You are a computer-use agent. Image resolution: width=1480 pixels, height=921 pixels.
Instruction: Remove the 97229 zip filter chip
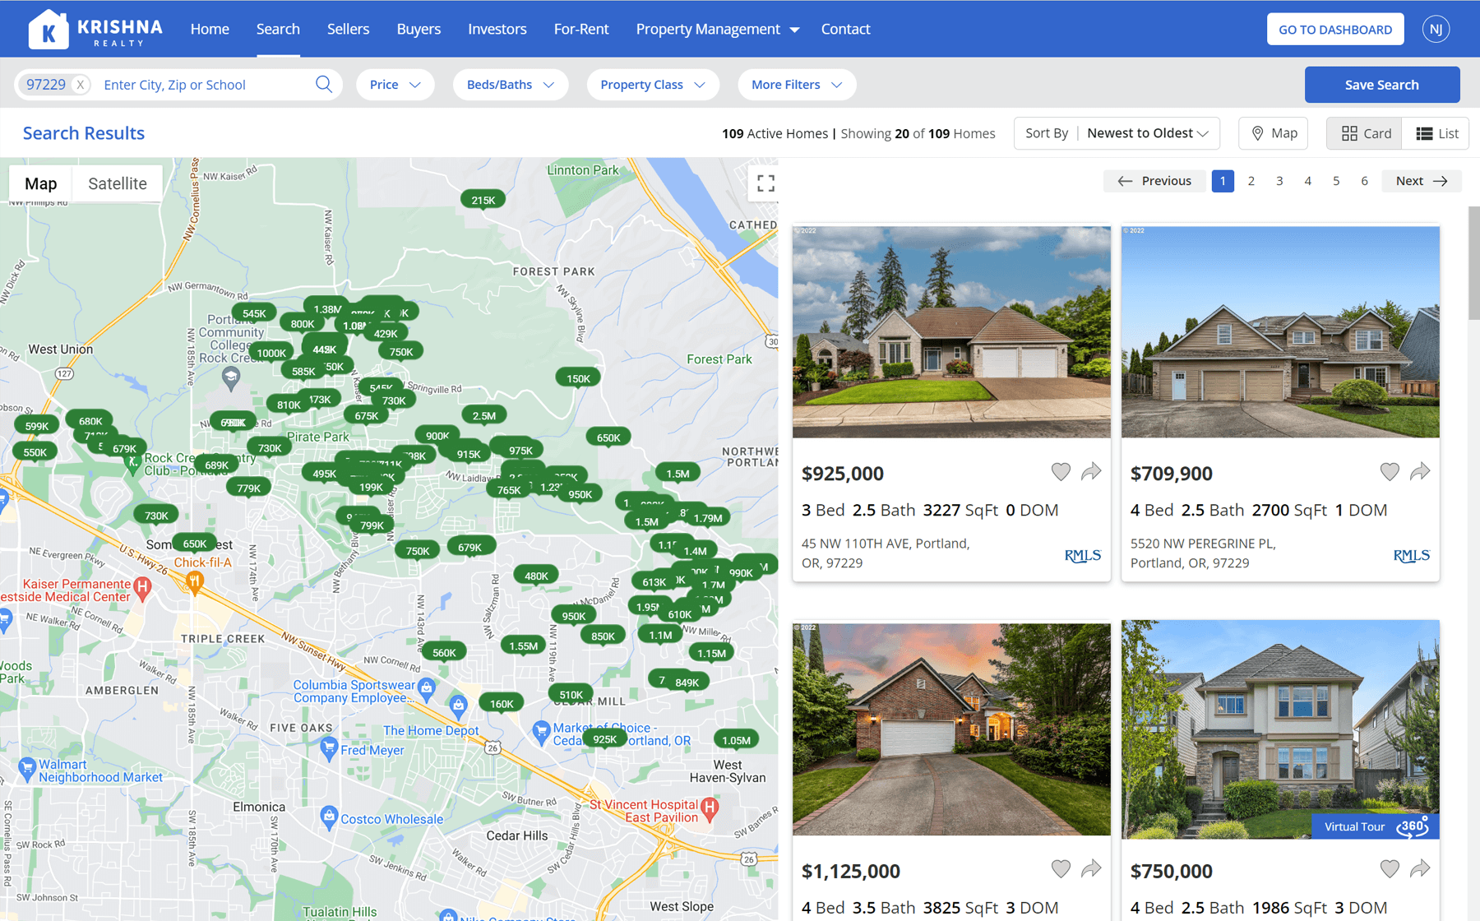click(81, 85)
